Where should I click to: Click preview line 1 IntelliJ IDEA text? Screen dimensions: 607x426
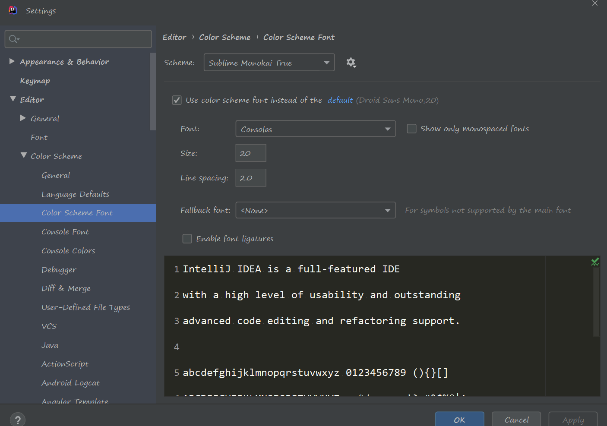pos(291,269)
